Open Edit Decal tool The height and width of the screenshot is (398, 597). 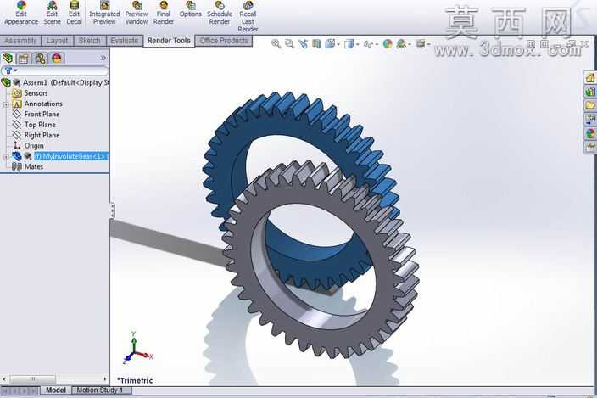[75, 14]
